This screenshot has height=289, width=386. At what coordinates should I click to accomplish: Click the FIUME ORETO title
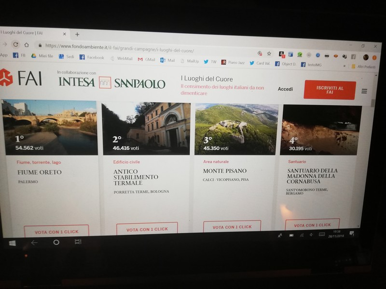40,172
